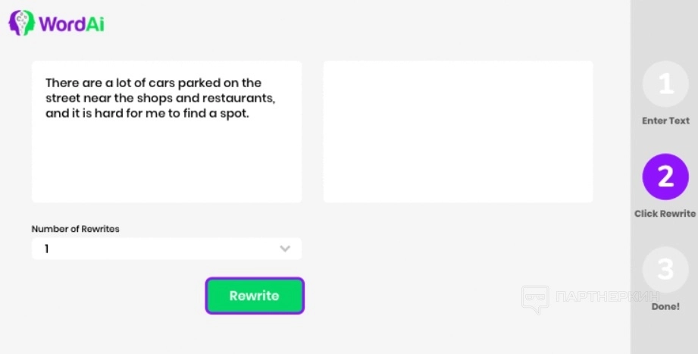The height and width of the screenshot is (354, 698).
Task: Place cursor after the word spot.
Action: (250, 114)
